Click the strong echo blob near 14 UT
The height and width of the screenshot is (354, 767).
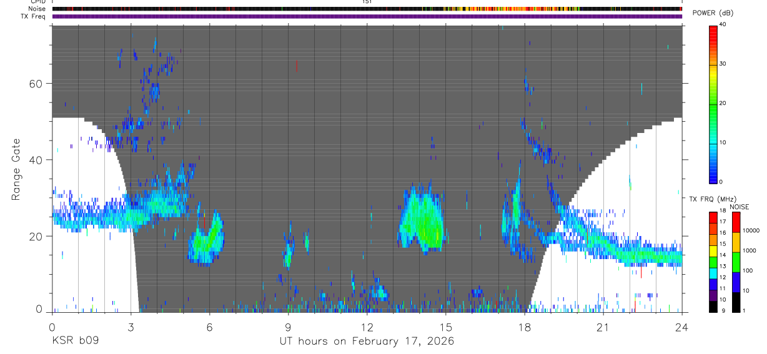point(421,220)
